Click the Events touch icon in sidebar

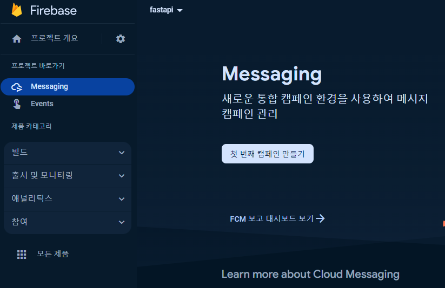tap(17, 104)
